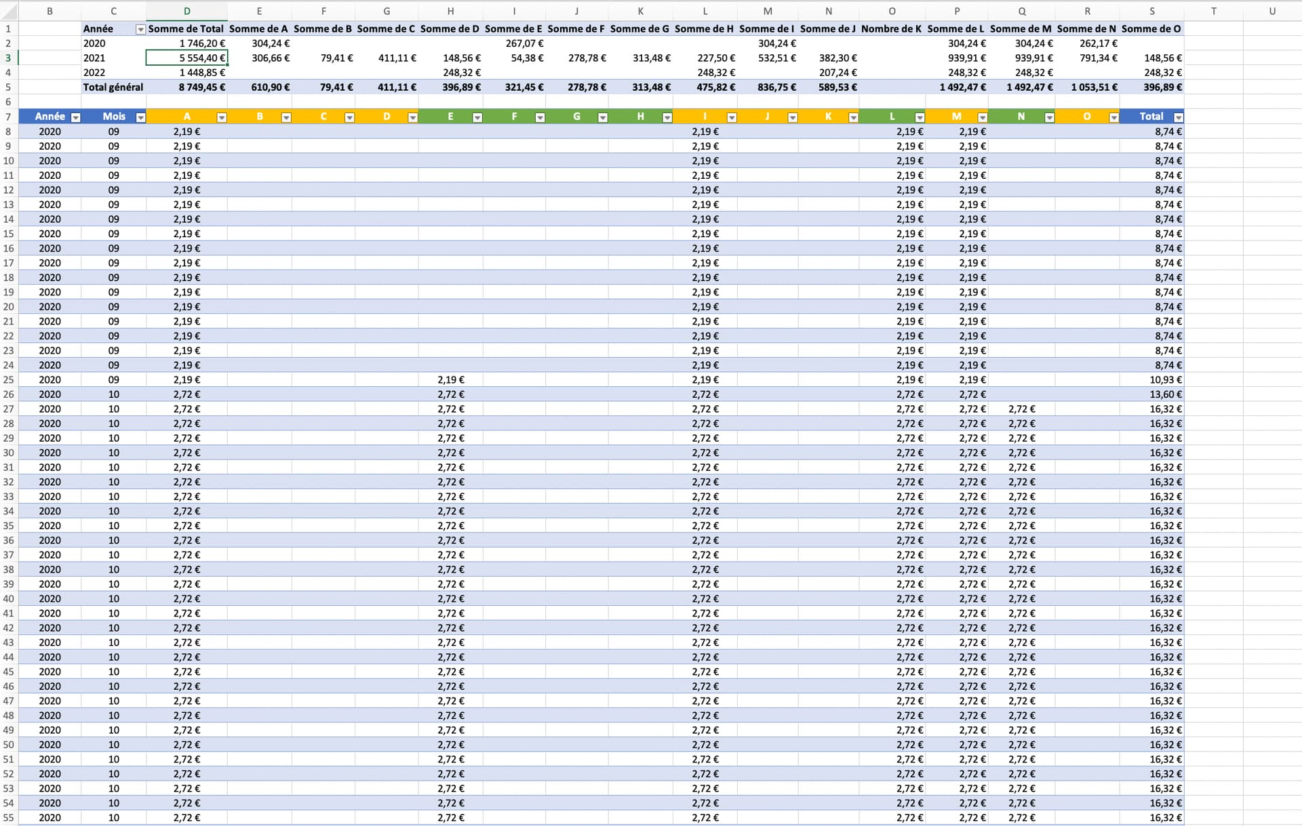Image resolution: width=1302 pixels, height=826 pixels.
Task: Open filter arrow of green table header 'H'
Action: 667,118
